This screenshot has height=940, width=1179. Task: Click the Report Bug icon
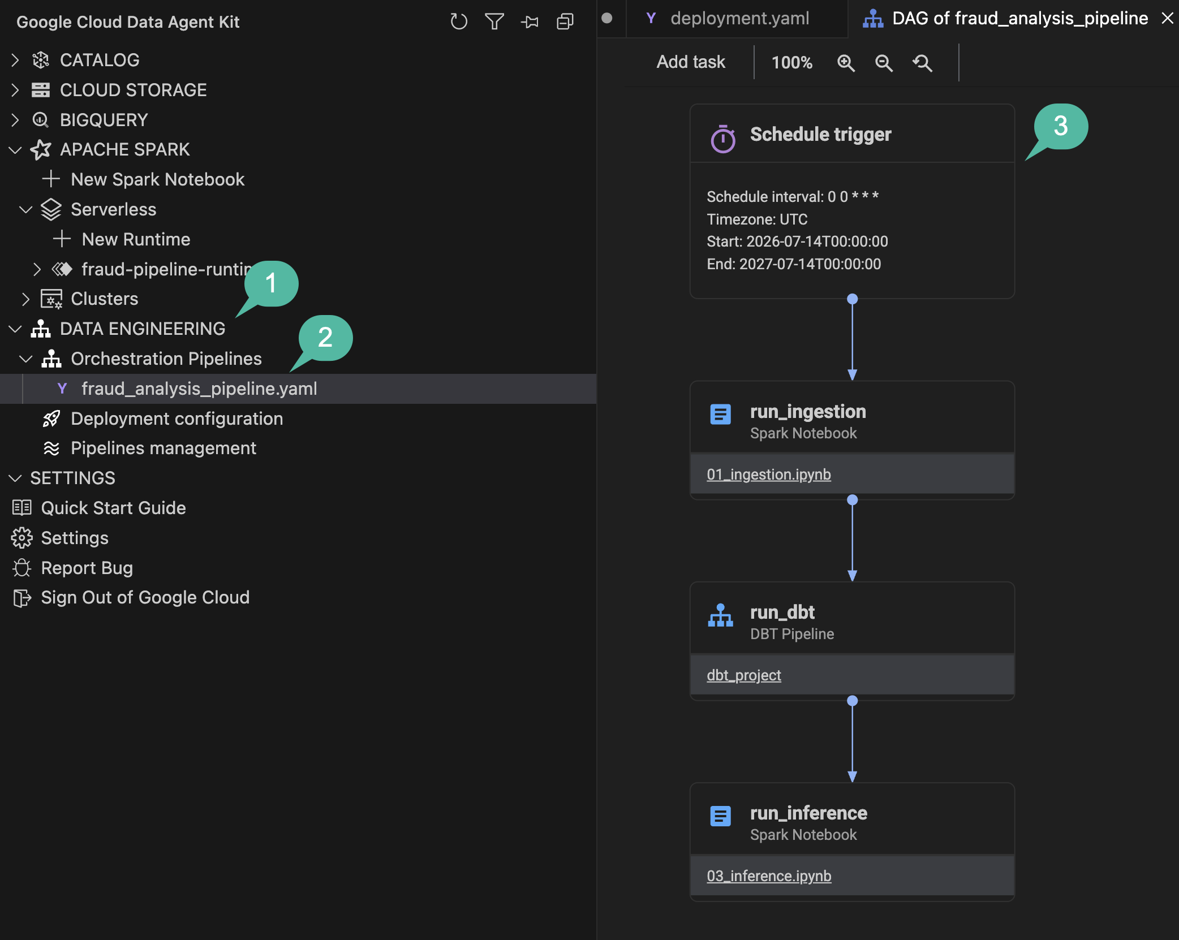(22, 568)
